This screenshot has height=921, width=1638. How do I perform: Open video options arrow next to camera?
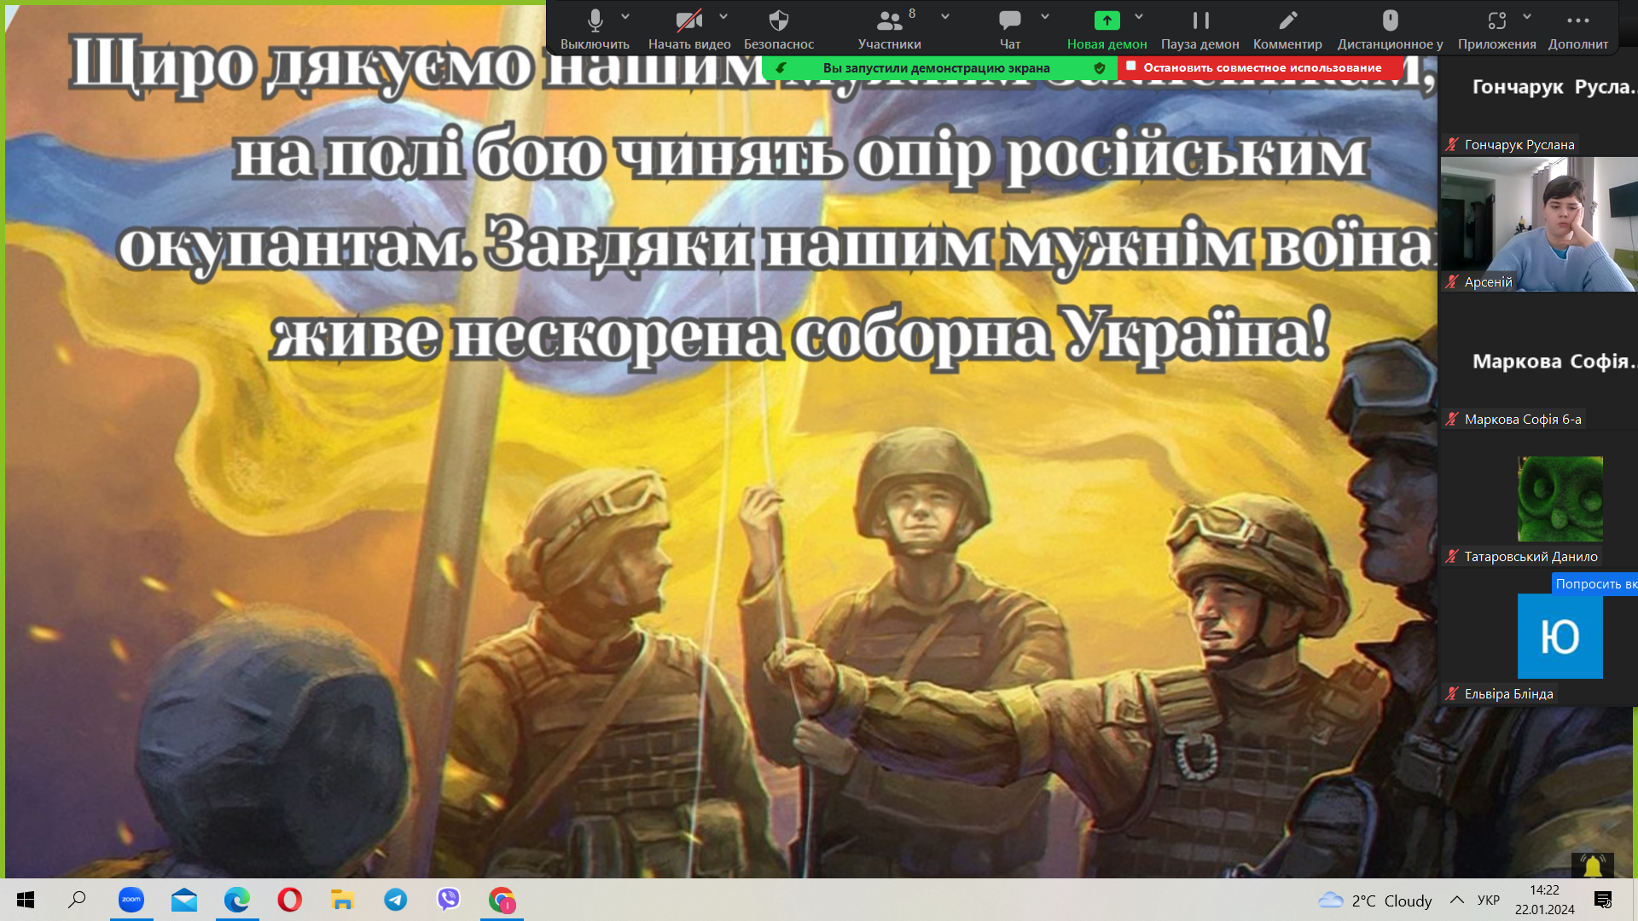click(723, 16)
